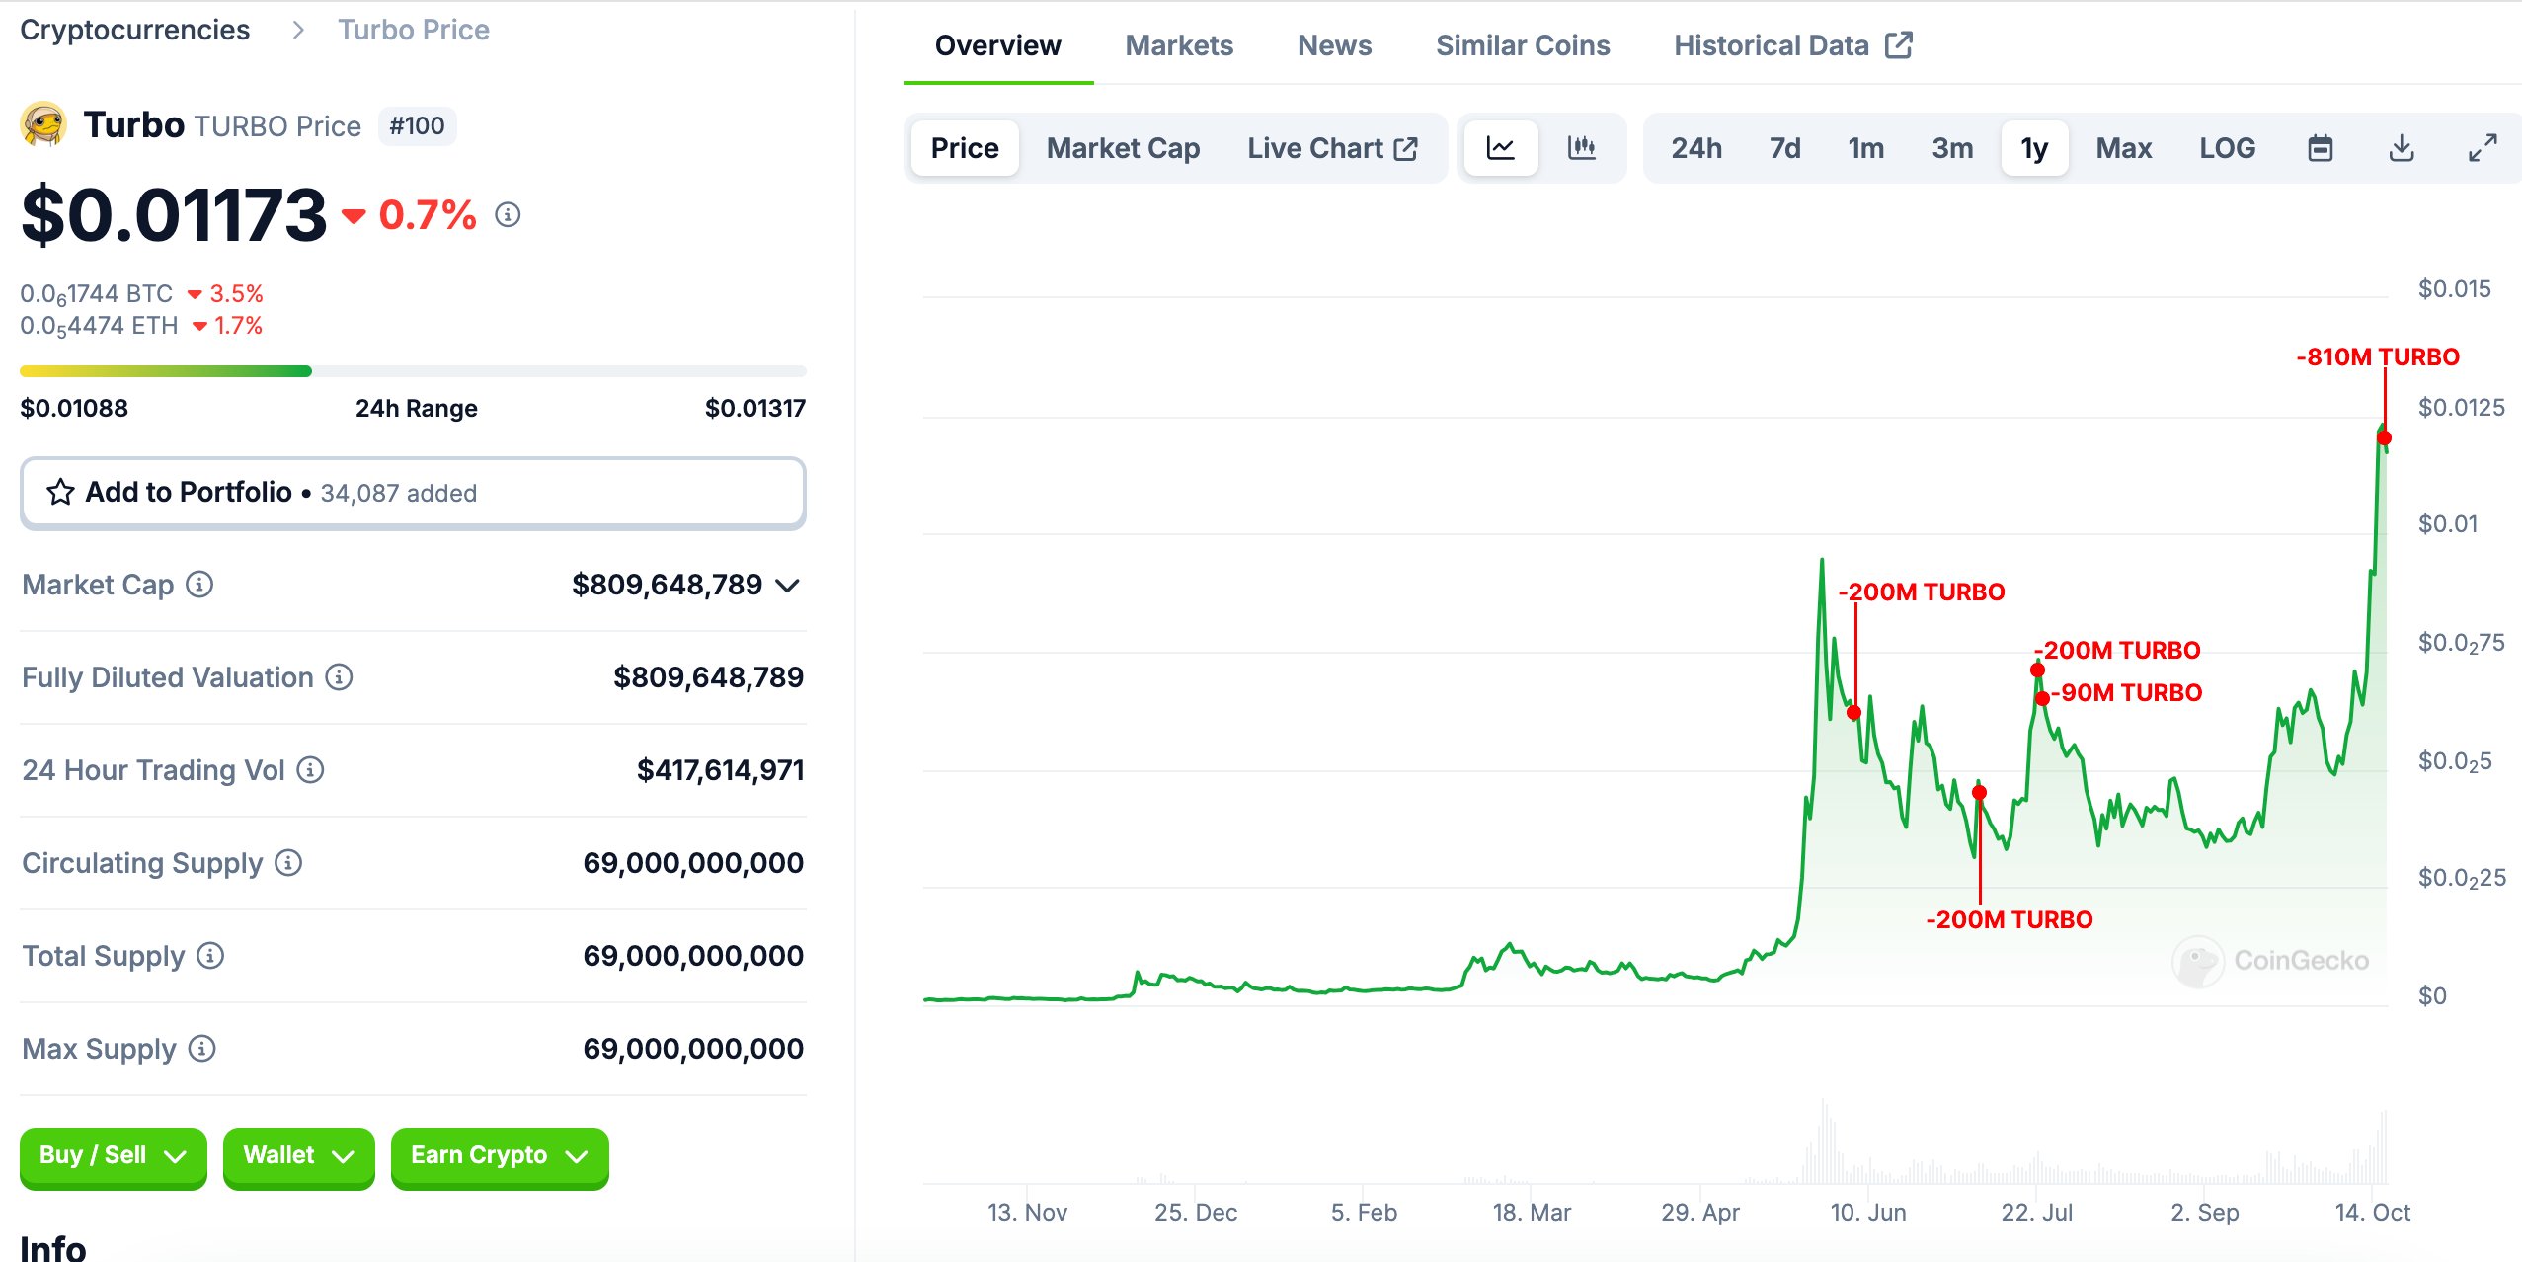Open the Markets tab
2522x1262 pixels.
[x=1179, y=45]
